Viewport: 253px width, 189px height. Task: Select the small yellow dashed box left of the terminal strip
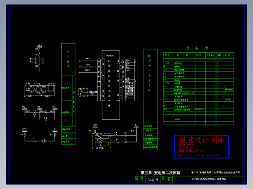click(83, 93)
